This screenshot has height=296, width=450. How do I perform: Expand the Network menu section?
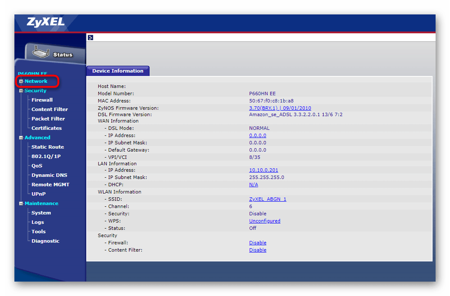tap(21, 81)
